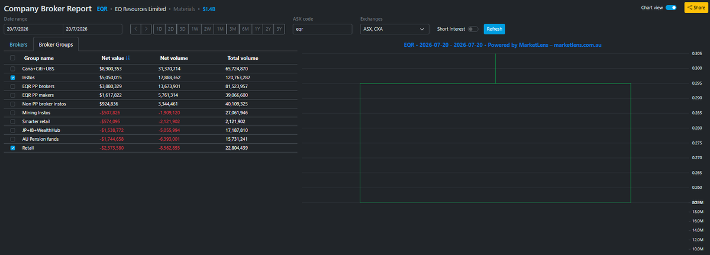710x255 pixels.
Task: Click the Smarter retail group name
Action: (x=36, y=121)
